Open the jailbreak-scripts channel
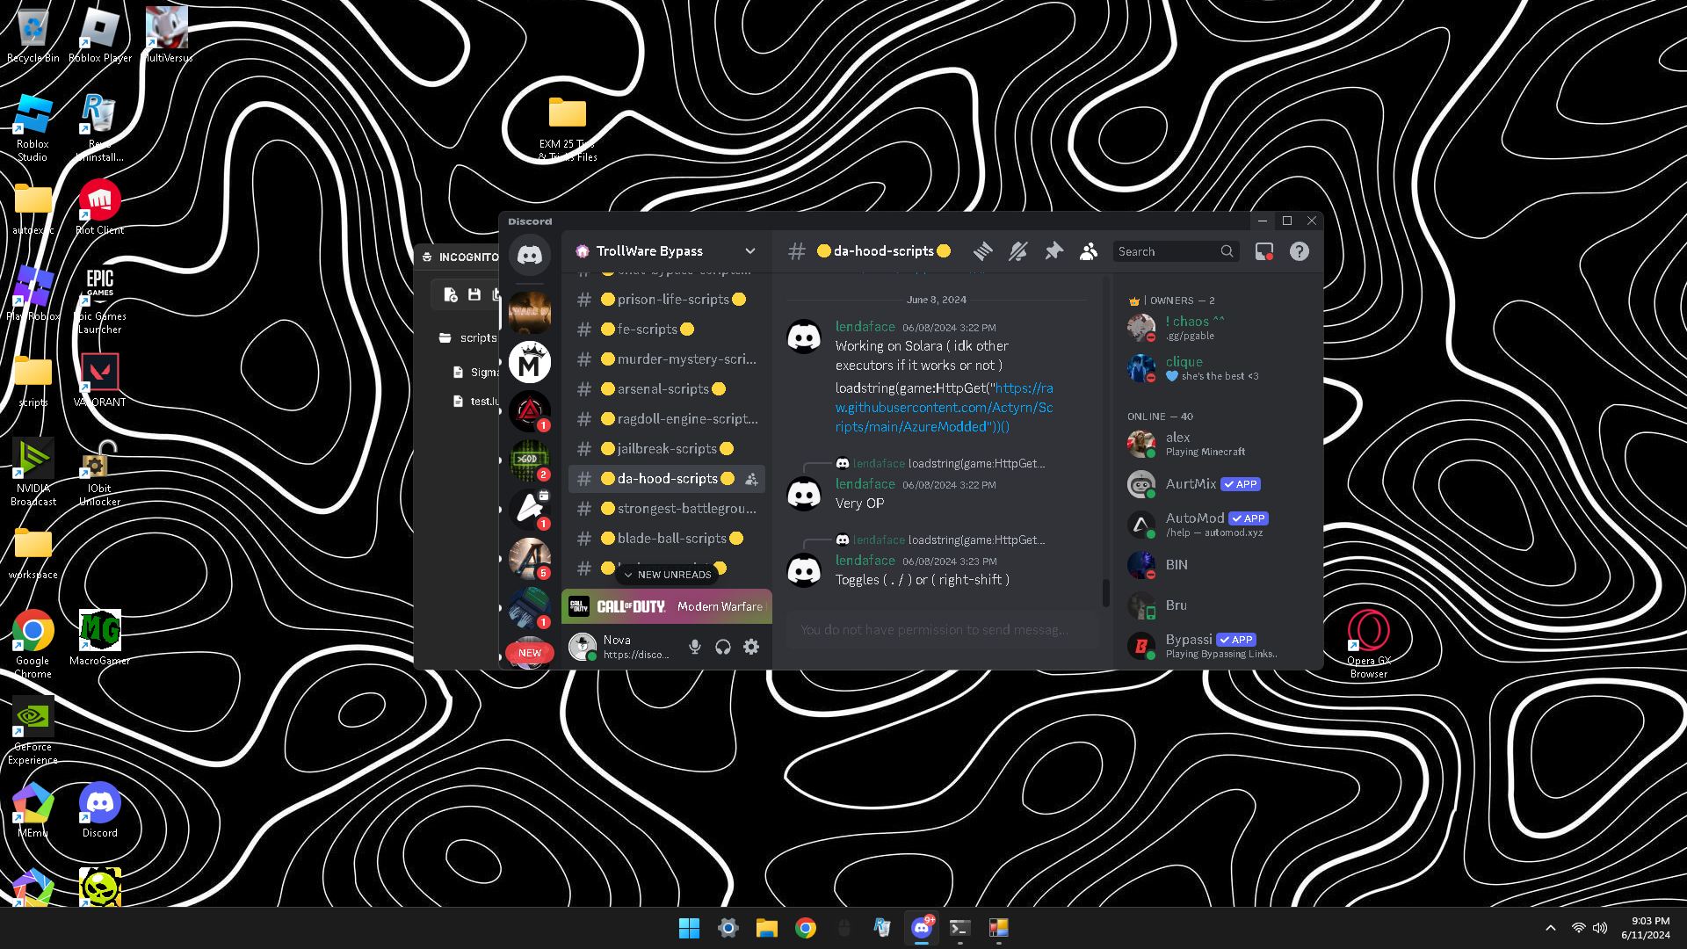 tap(667, 449)
